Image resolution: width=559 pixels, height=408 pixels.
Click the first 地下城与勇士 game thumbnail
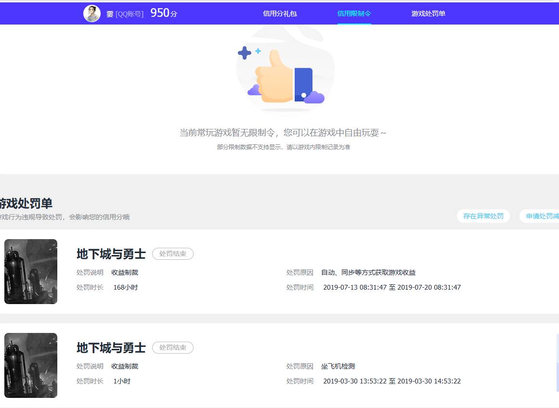tap(30, 271)
